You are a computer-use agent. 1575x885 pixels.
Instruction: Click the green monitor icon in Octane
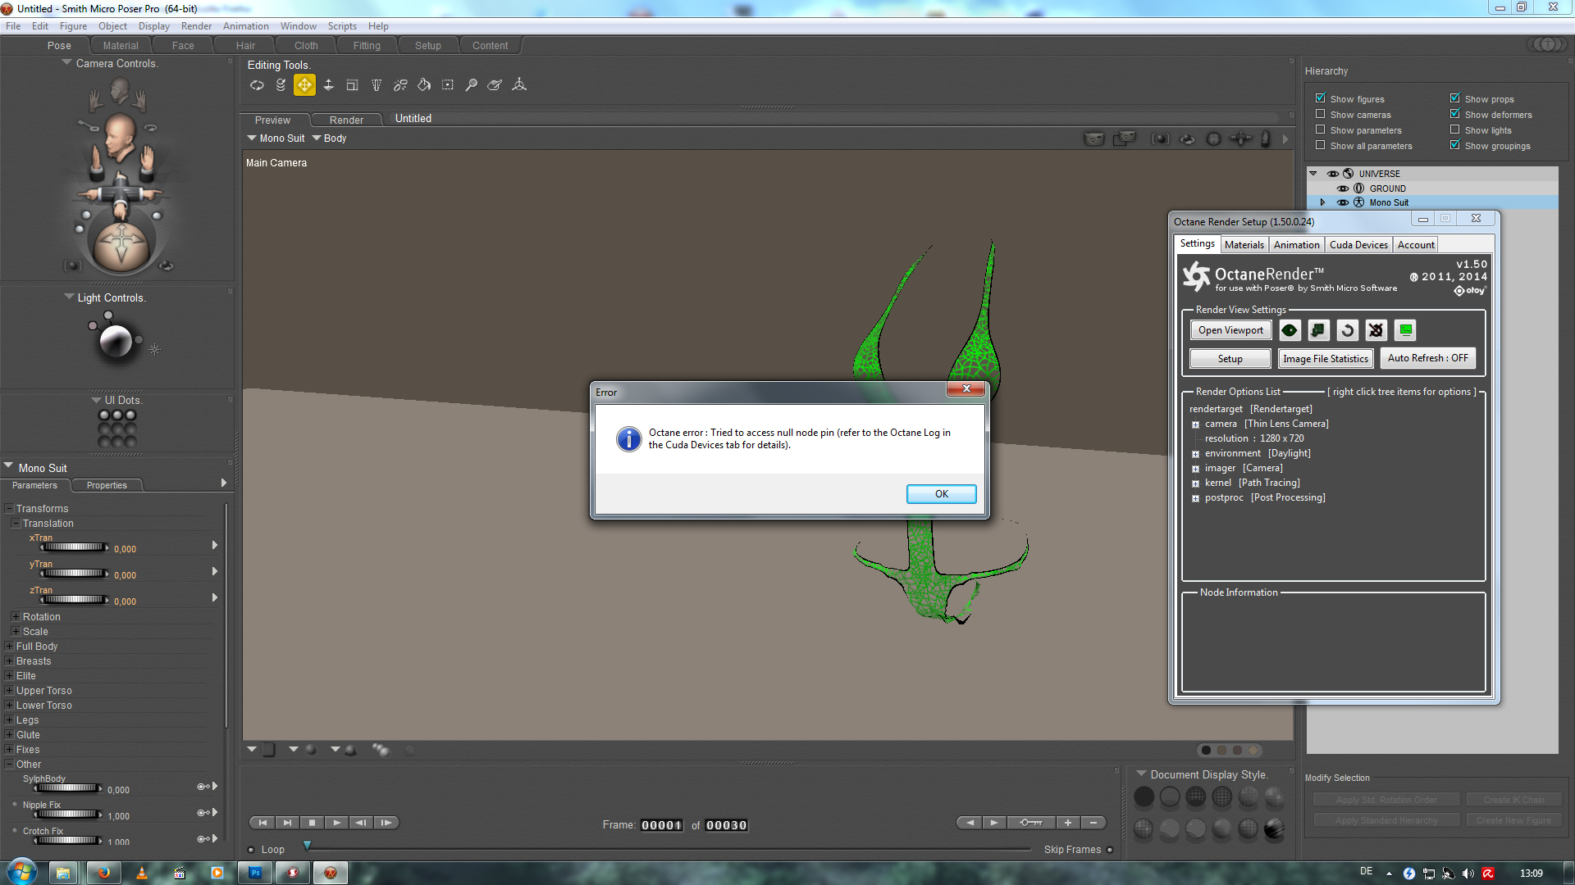tap(1406, 330)
